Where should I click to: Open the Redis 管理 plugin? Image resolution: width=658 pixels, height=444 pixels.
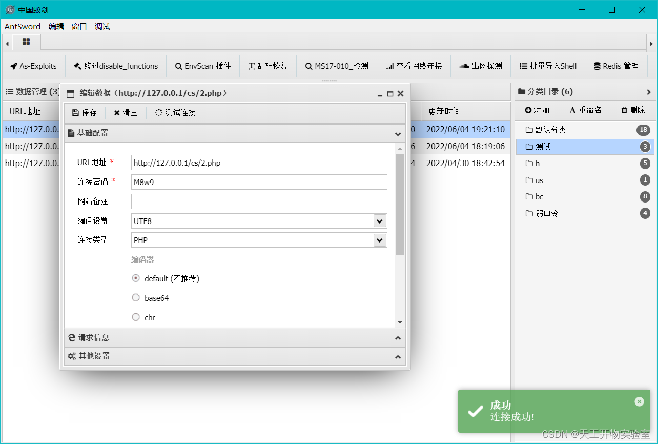[x=616, y=66]
